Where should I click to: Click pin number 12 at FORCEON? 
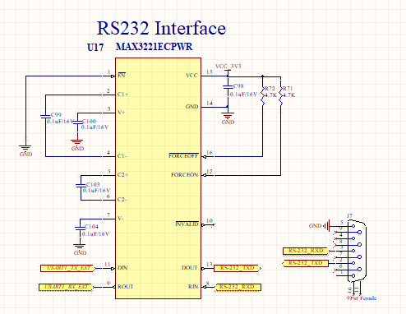[x=210, y=172]
